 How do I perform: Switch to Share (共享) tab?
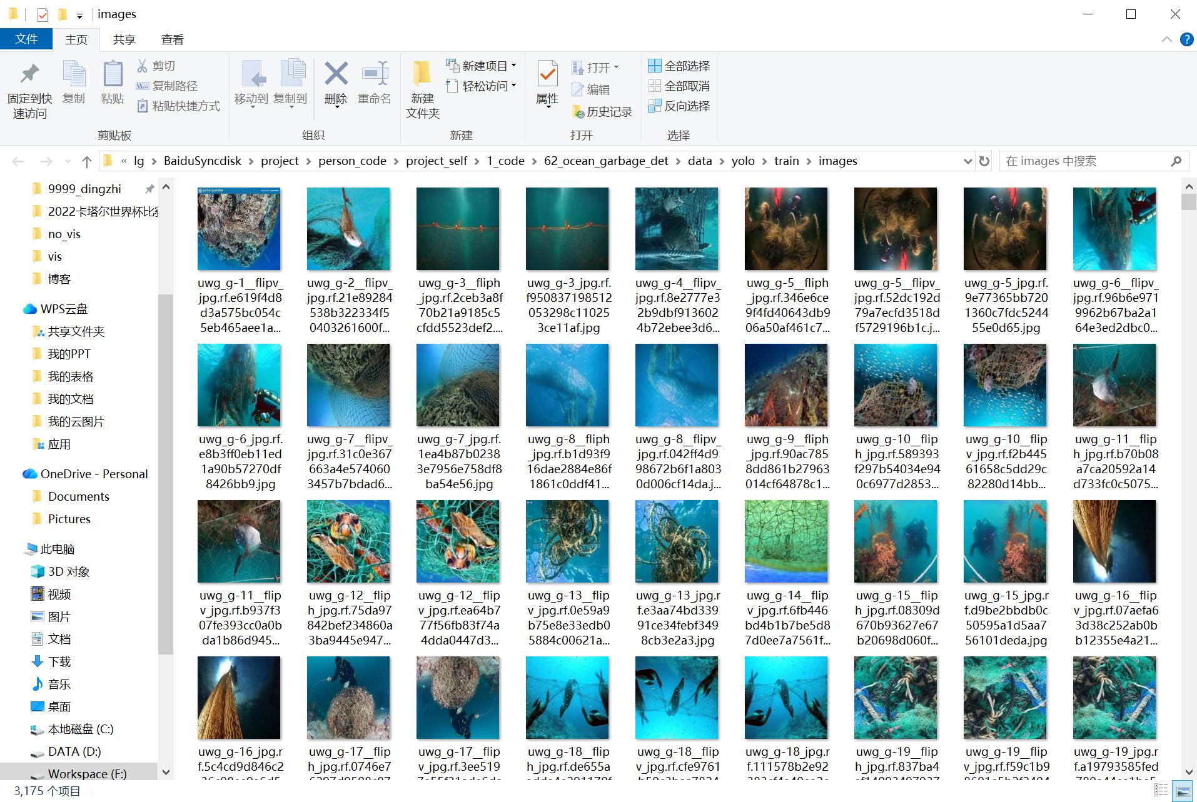[x=124, y=39]
